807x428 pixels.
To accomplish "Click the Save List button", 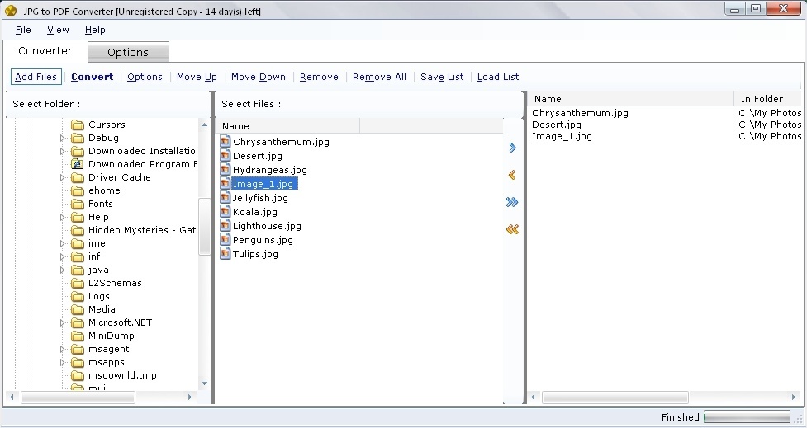I will (442, 77).
